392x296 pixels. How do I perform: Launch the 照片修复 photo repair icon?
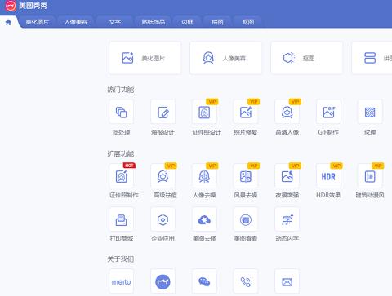point(246,112)
